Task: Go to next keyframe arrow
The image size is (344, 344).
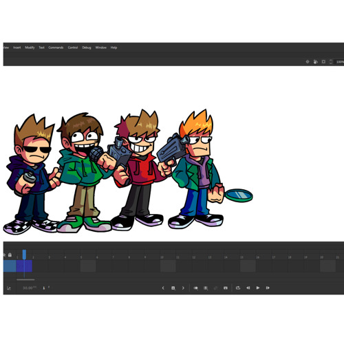Action: pyautogui.click(x=183, y=288)
